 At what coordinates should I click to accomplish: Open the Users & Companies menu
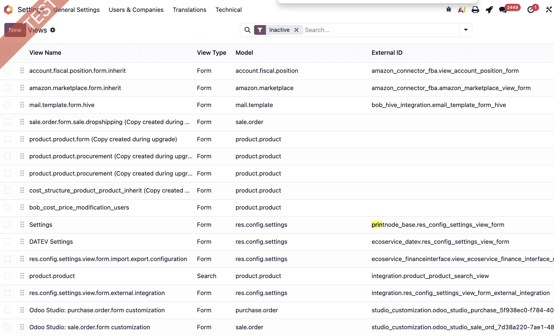136,10
